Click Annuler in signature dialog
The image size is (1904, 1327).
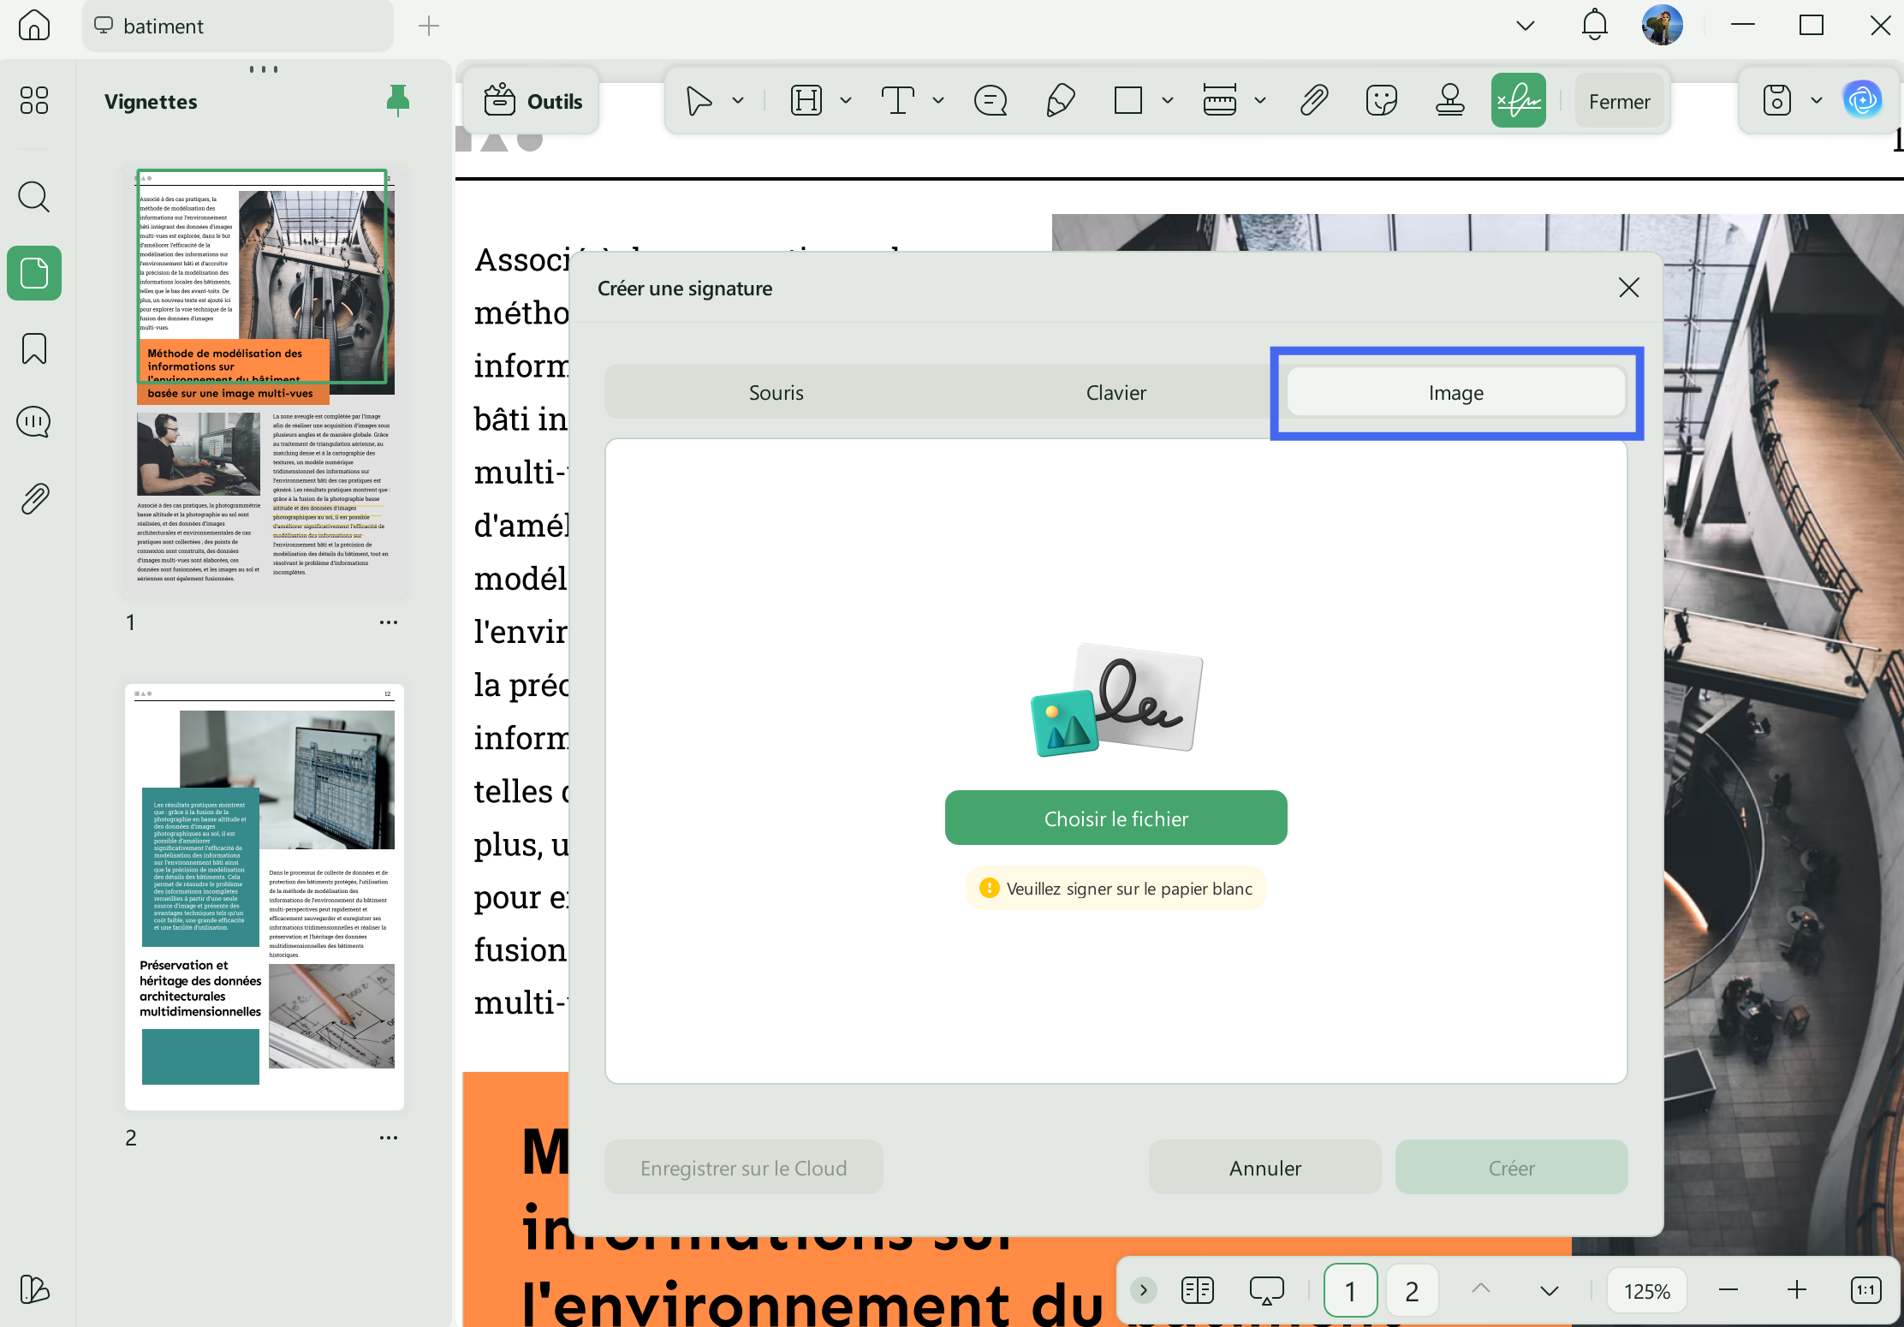pyautogui.click(x=1265, y=1168)
